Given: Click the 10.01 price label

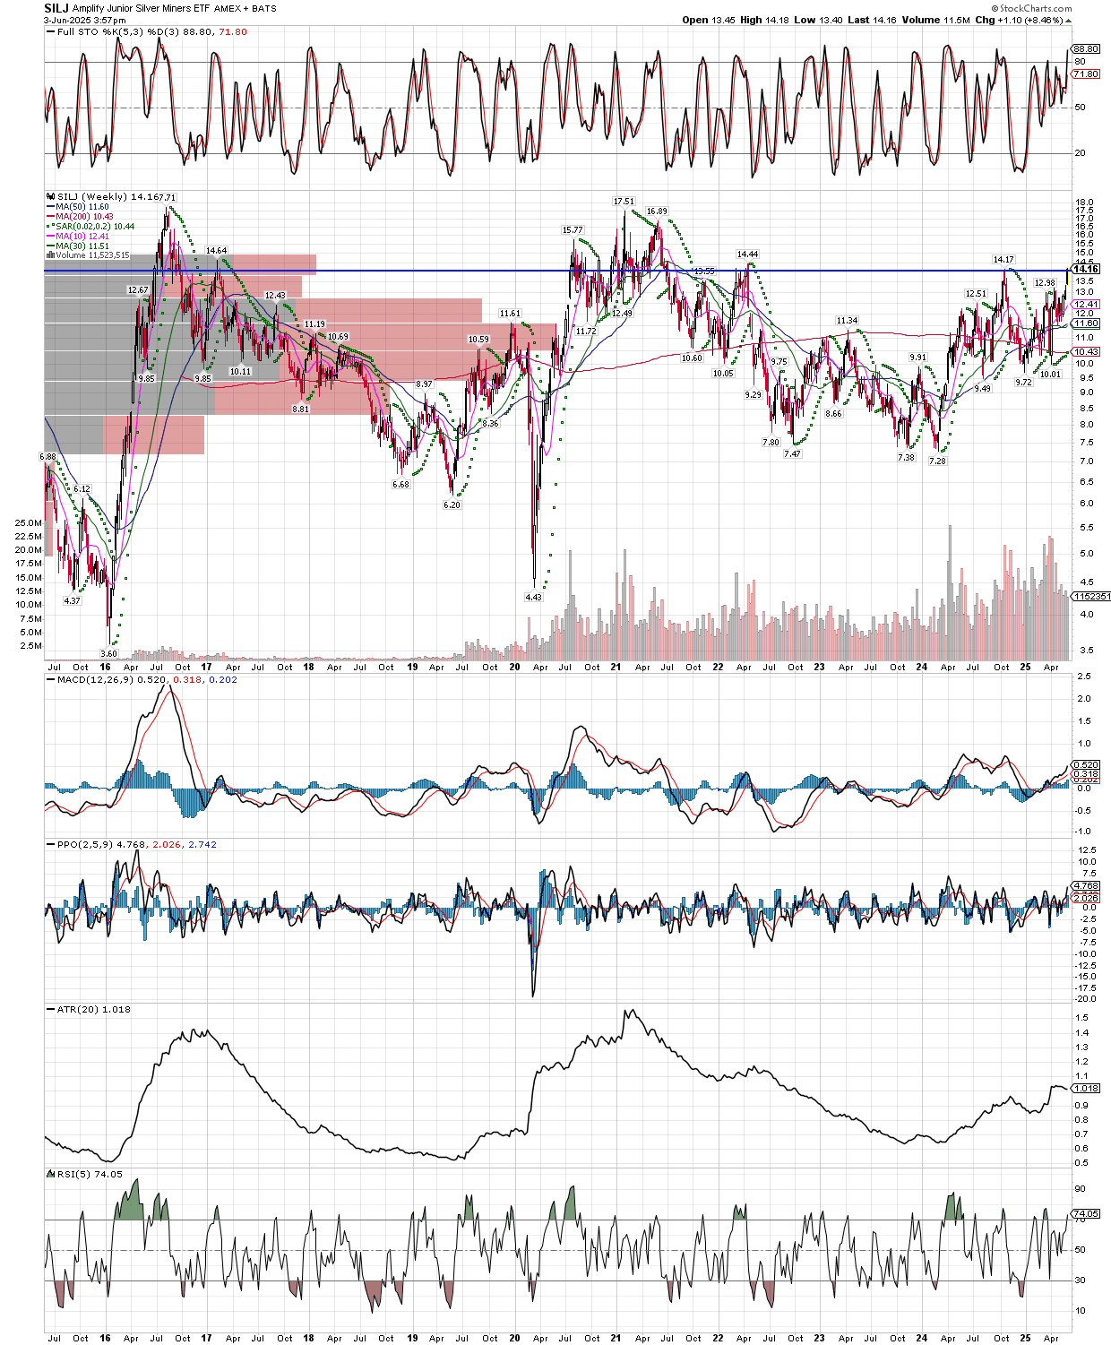Looking at the screenshot, I should coord(1050,375).
